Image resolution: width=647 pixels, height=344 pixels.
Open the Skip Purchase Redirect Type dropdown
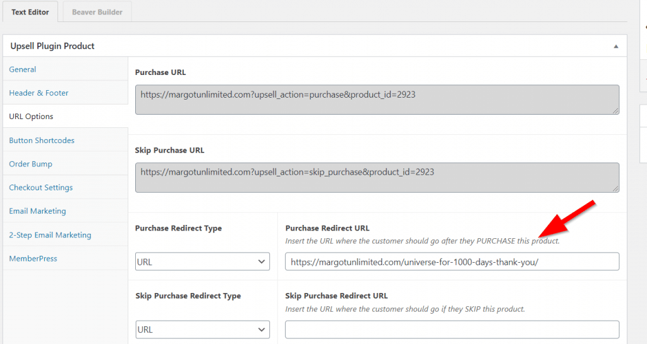[x=202, y=330]
